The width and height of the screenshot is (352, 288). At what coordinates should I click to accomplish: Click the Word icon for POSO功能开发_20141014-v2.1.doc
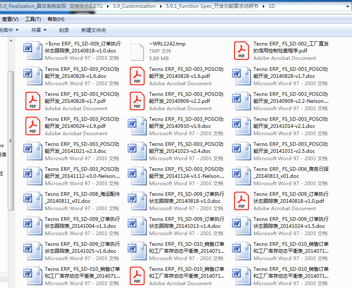tap(242, 126)
